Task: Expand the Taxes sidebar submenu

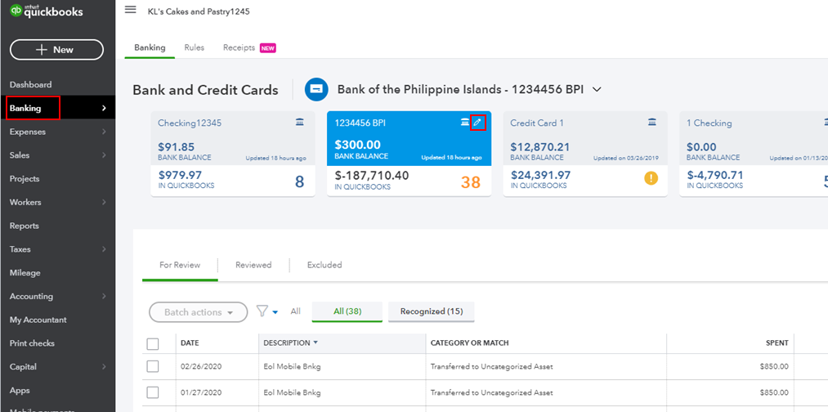Action: coord(104,249)
